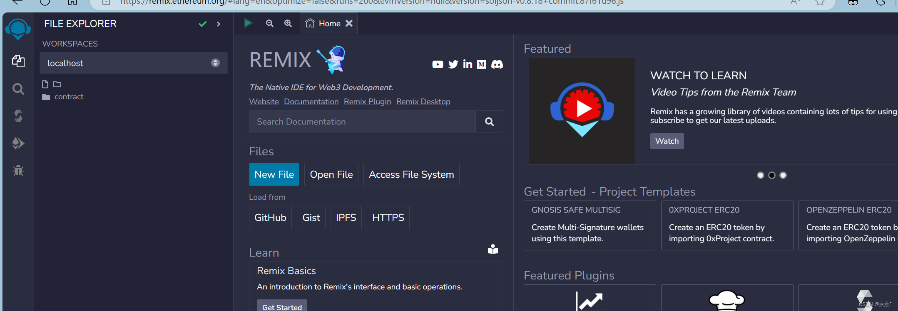This screenshot has width=898, height=311.
Task: Zoom in the editor with magnifier plus
Action: tap(288, 23)
